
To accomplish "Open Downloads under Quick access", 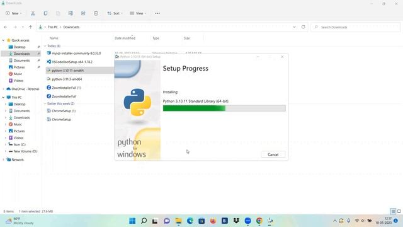I will [20, 54].
